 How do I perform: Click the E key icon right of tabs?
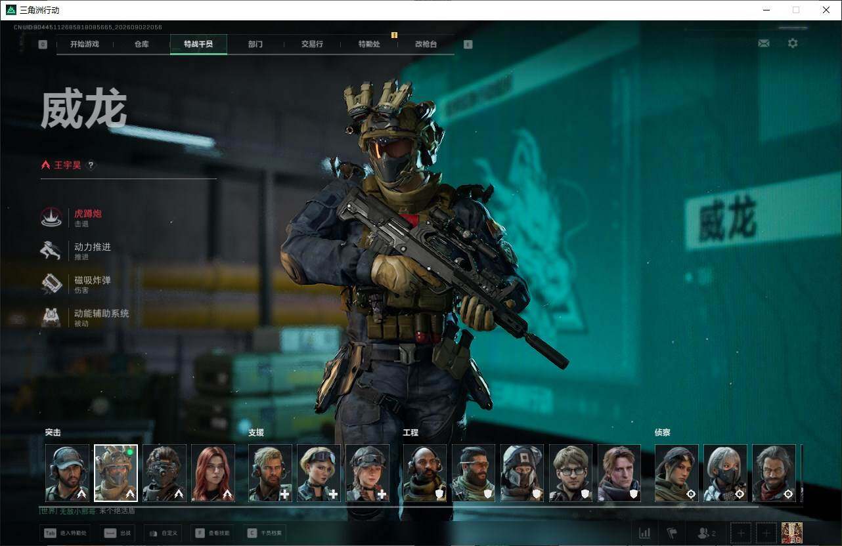pos(468,45)
